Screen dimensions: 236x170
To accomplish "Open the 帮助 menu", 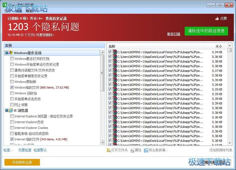I will (29, 11).
